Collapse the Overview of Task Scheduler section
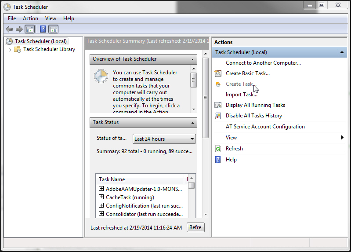The height and width of the screenshot is (252, 351). [x=193, y=59]
